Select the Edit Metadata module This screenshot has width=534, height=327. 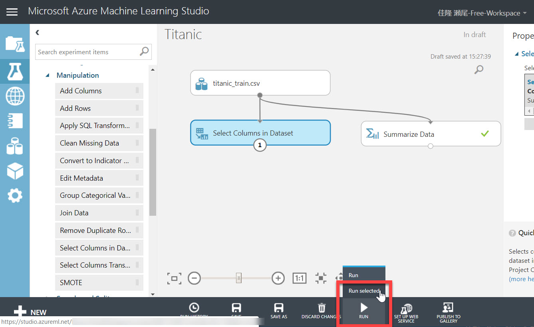pyautogui.click(x=99, y=178)
